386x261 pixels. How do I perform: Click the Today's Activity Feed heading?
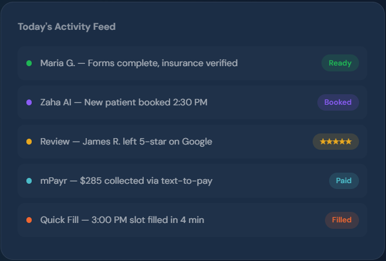pos(66,26)
